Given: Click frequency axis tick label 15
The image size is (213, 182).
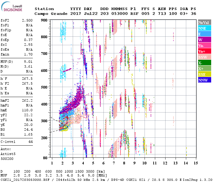Looking at the screenshot, I should 196,163.
